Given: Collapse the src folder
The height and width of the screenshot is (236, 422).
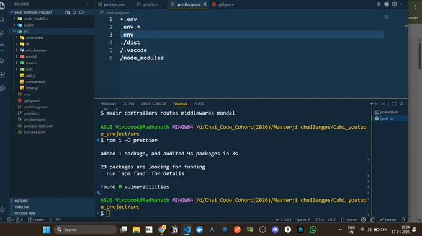Looking at the screenshot, I should (52, 32).
